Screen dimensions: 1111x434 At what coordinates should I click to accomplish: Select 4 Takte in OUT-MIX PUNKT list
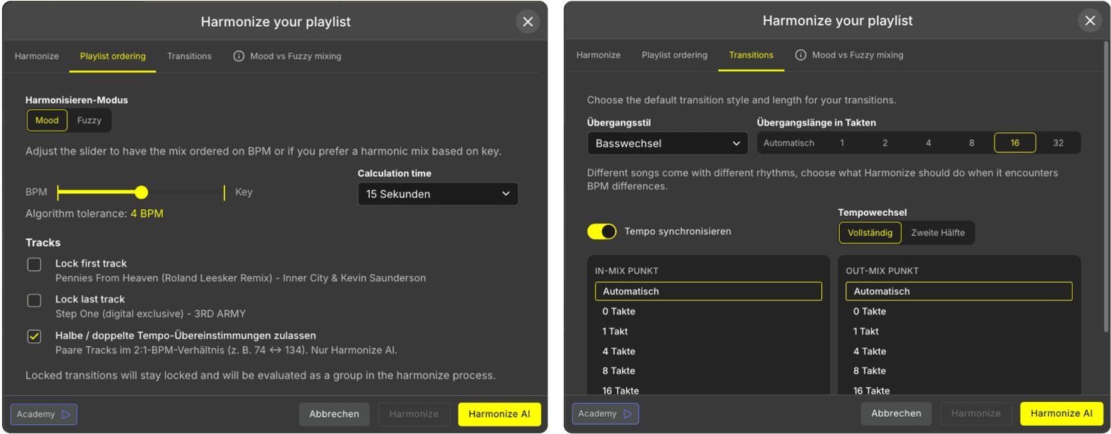click(x=959, y=352)
